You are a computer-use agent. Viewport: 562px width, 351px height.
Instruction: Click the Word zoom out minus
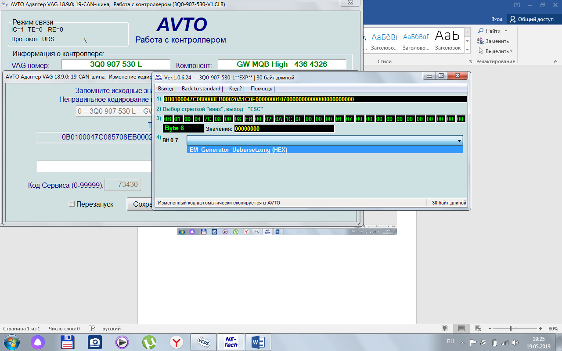489,328
